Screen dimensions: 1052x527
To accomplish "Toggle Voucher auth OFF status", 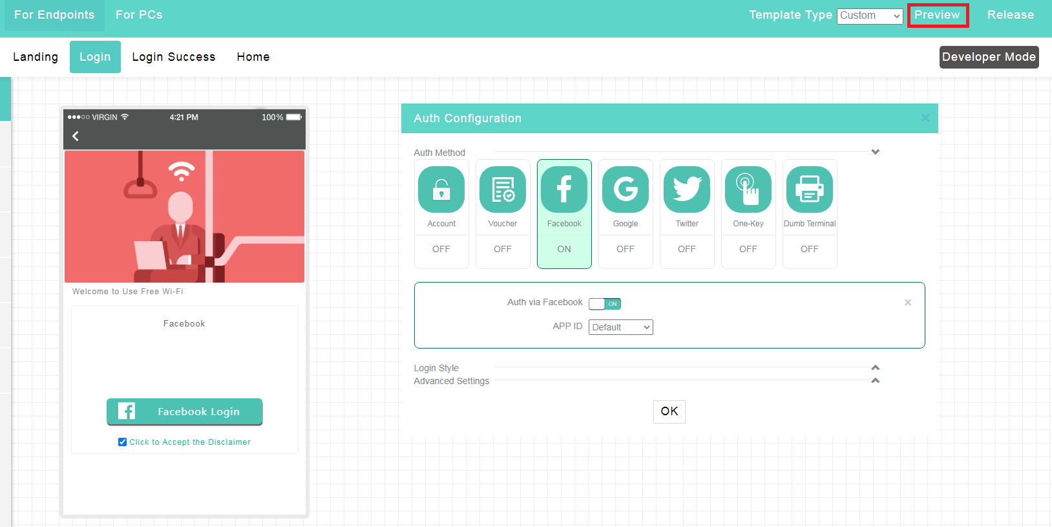I will [x=503, y=249].
